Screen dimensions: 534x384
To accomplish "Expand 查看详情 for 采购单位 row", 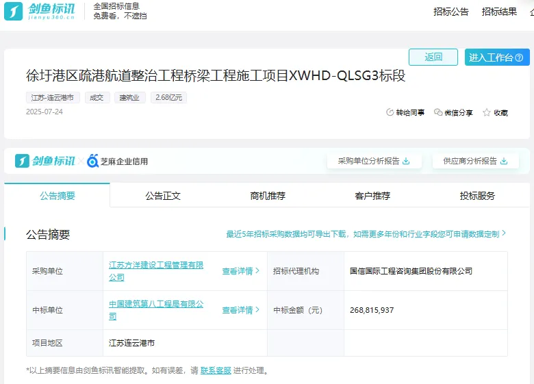I will click(x=241, y=271).
